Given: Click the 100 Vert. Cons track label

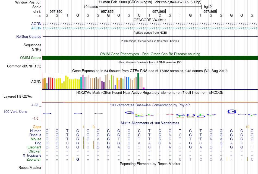Looking at the screenshot, I should pos(15,112).
